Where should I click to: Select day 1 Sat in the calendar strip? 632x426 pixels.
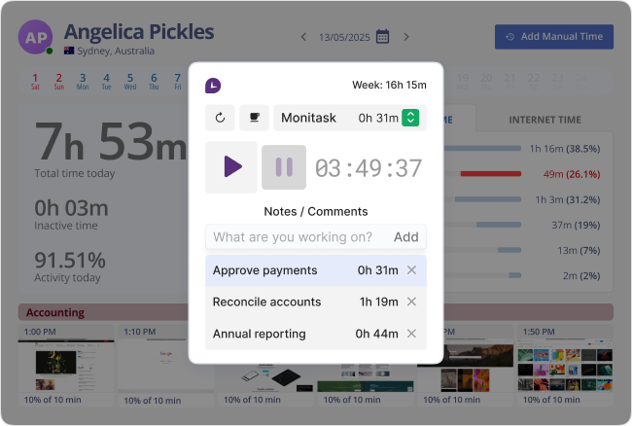(35, 82)
